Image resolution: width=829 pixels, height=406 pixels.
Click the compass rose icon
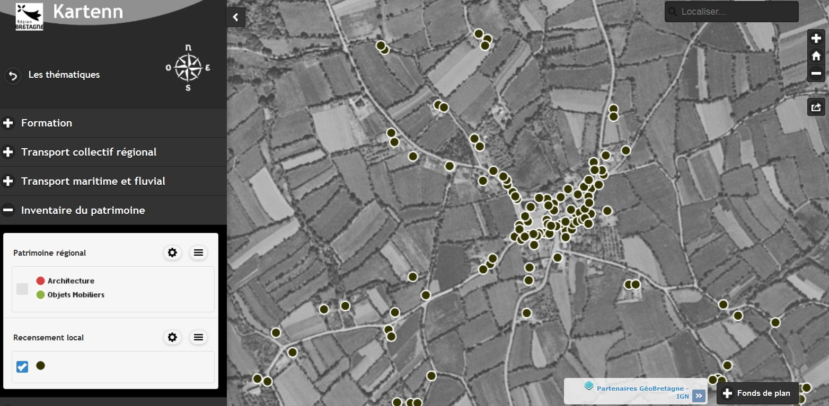click(188, 67)
